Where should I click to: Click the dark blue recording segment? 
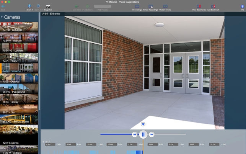[139, 152]
